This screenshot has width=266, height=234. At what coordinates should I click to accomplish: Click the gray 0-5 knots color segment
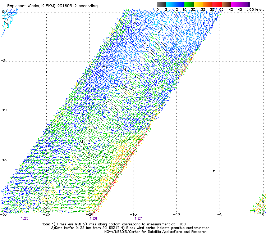(161, 4)
